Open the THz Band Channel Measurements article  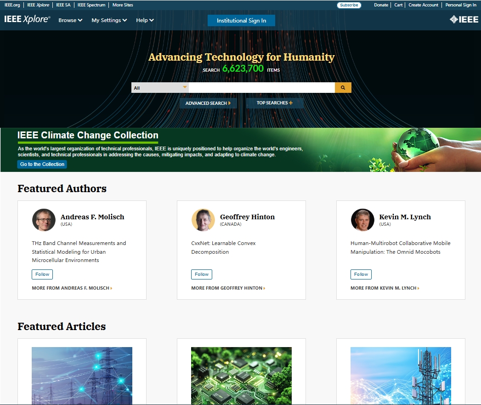[79, 251]
